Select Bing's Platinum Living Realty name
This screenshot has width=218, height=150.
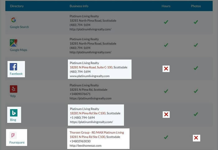[x=84, y=109]
